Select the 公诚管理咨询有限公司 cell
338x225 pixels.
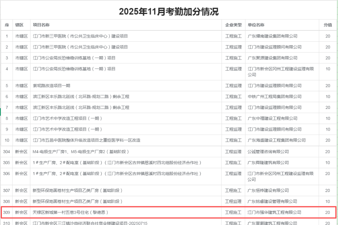coord(268,152)
